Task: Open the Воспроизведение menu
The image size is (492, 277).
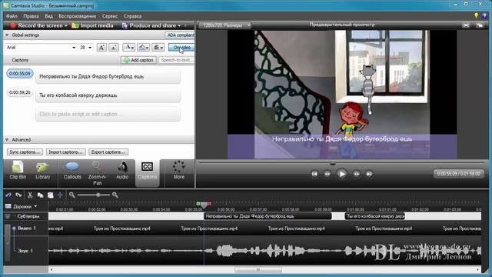Action: tap(77, 16)
